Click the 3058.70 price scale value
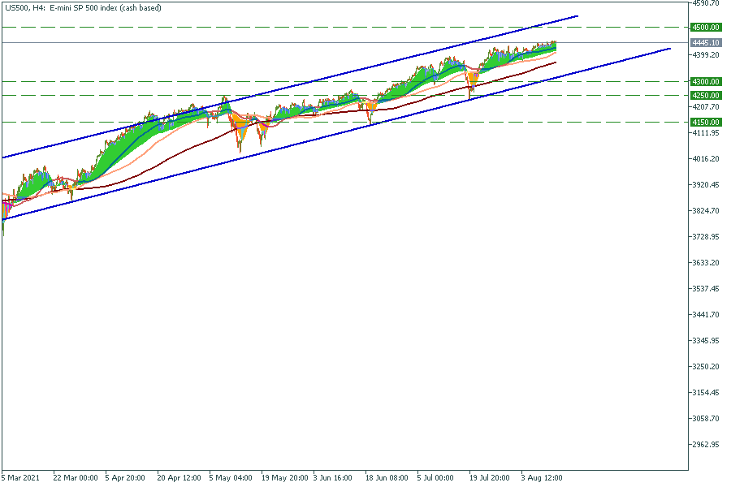731x487 pixels. [x=707, y=419]
